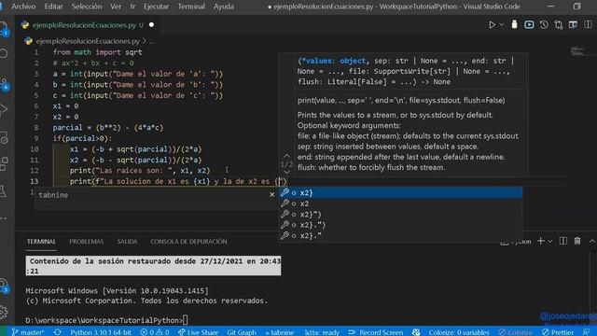Click the kite: ready status item
The height and width of the screenshot is (336, 597).
pos(322,332)
